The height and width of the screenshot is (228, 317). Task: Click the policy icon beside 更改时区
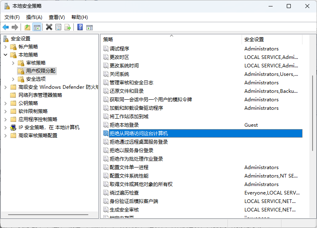(x=106, y=57)
